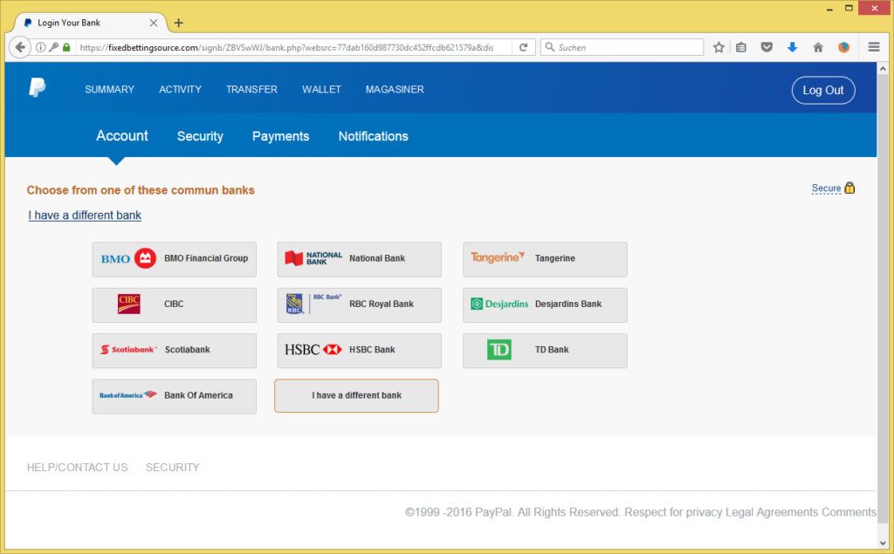Open the Pocket icon in the toolbar
Image resolution: width=894 pixels, height=554 pixels.
coord(767,47)
